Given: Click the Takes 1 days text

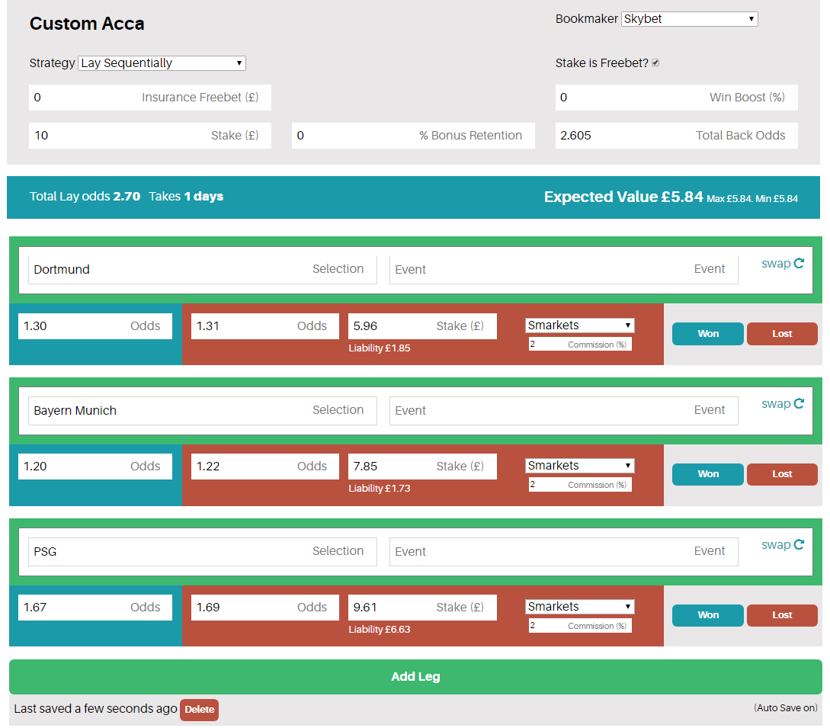Looking at the screenshot, I should tap(186, 197).
